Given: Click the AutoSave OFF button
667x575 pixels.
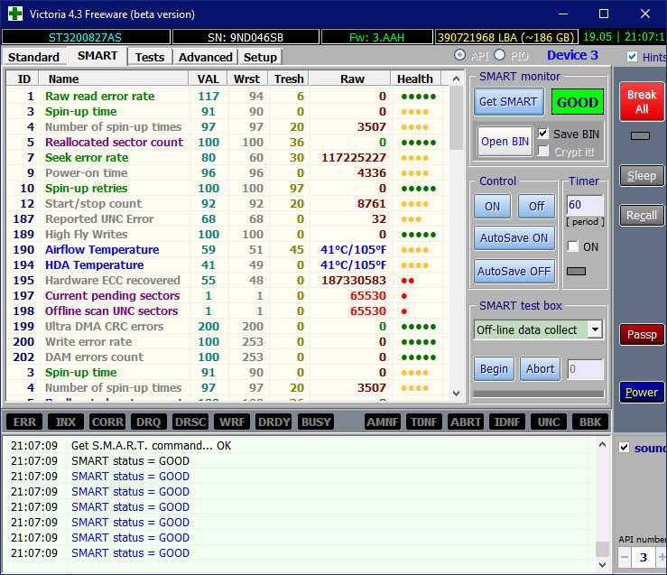Looking at the screenshot, I should point(514,271).
